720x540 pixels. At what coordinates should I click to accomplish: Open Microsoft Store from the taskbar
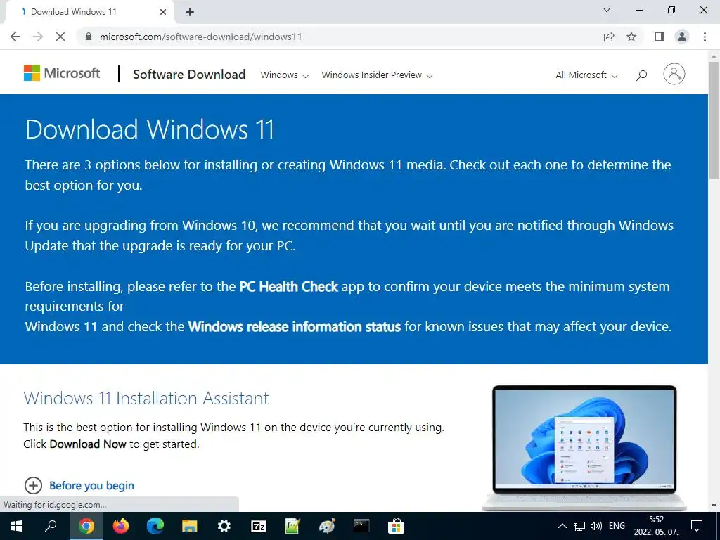click(x=396, y=526)
